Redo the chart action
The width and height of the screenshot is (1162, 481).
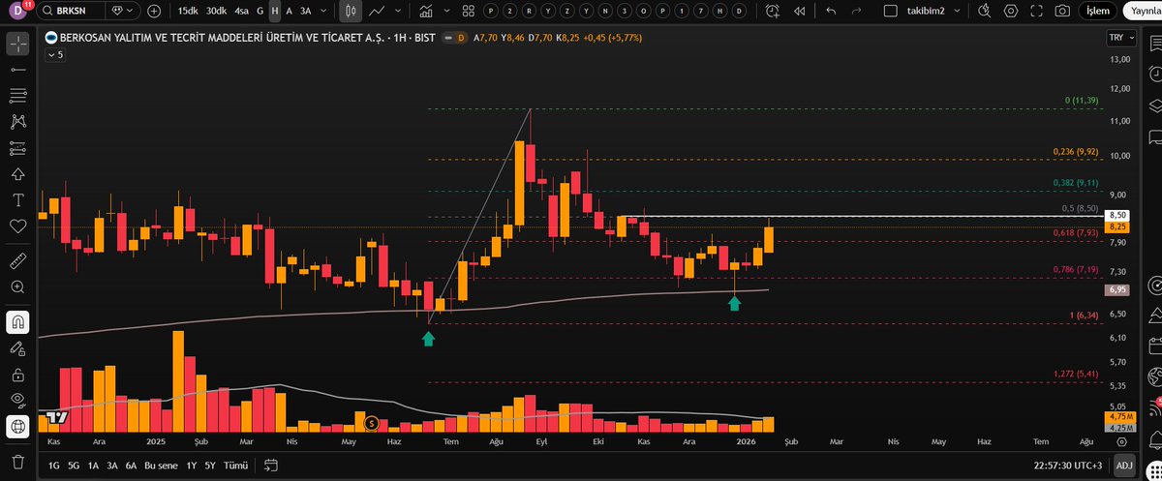(858, 11)
